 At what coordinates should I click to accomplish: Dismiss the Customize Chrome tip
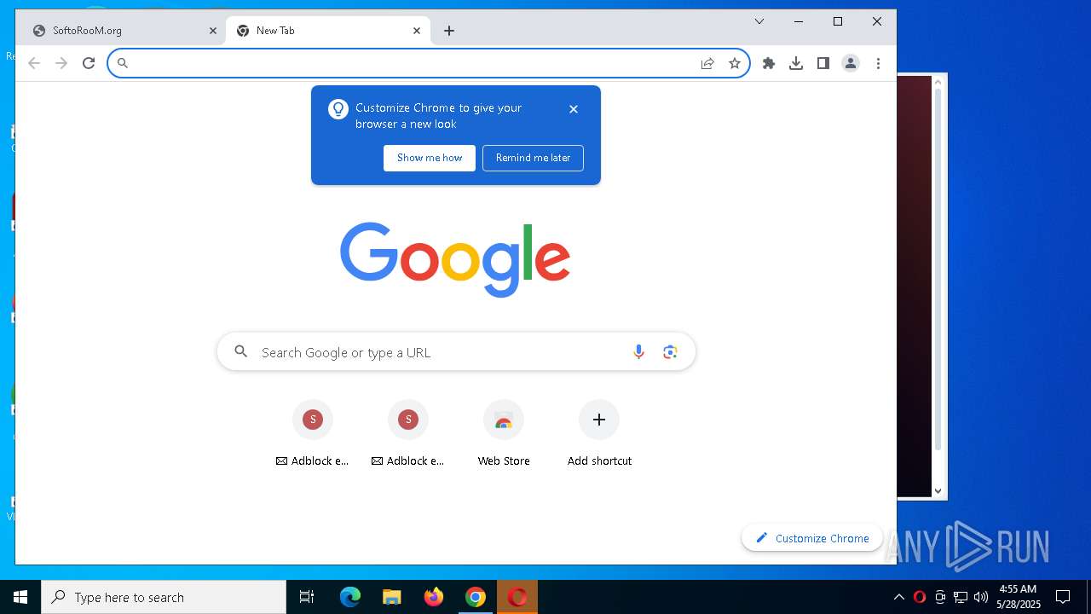click(x=574, y=109)
